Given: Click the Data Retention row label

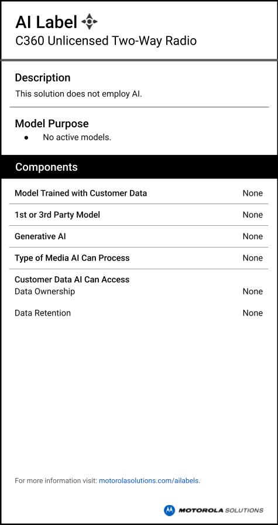Looking at the screenshot, I should [x=43, y=313].
